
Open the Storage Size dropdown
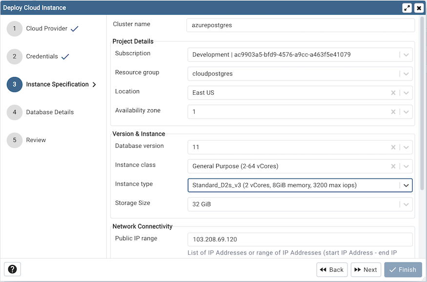click(x=406, y=204)
